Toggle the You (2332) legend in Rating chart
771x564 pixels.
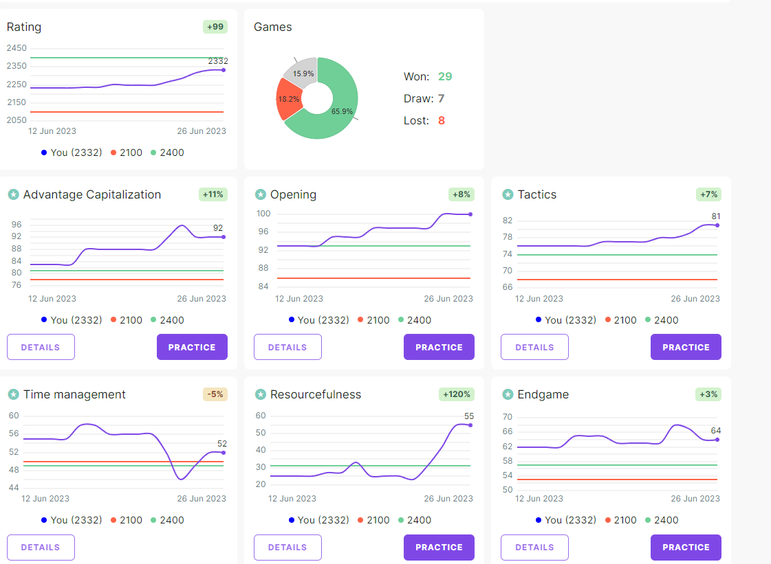tap(72, 153)
